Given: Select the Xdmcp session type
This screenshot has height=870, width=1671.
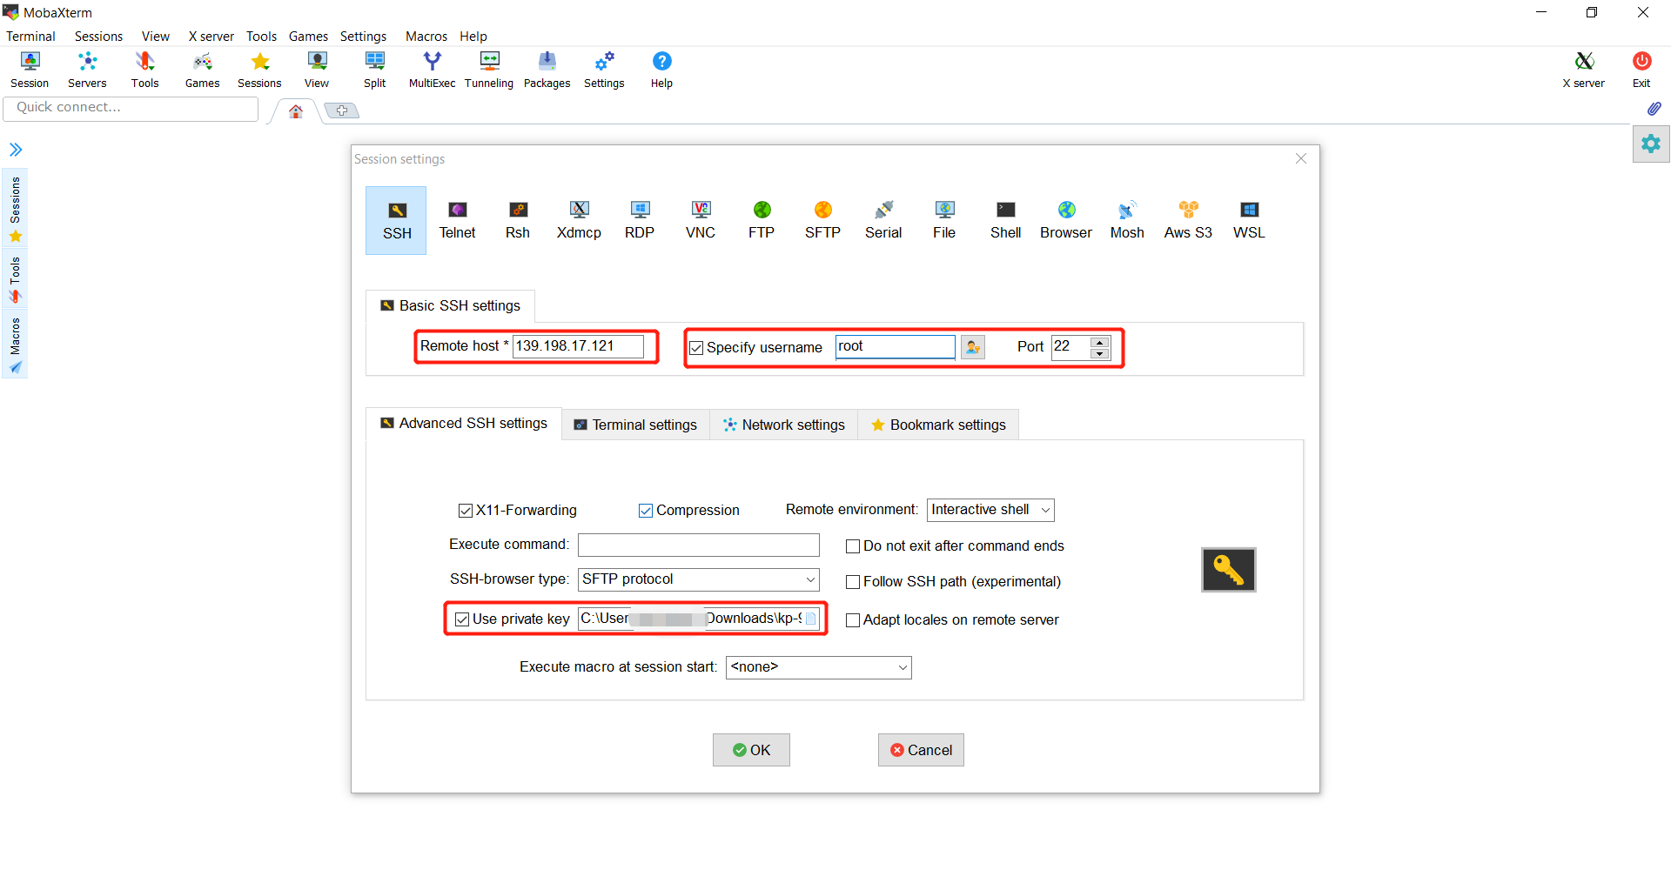Looking at the screenshot, I should [579, 220].
